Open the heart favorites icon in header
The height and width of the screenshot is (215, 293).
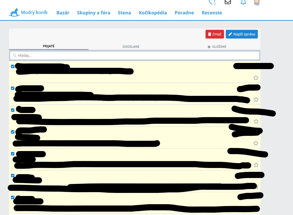pyautogui.click(x=212, y=2)
